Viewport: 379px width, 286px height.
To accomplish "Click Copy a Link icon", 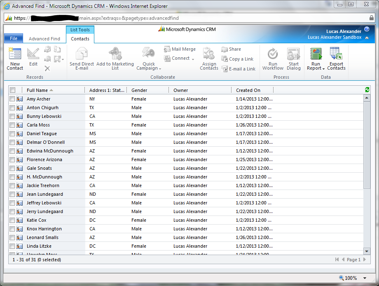I will pos(225,59).
